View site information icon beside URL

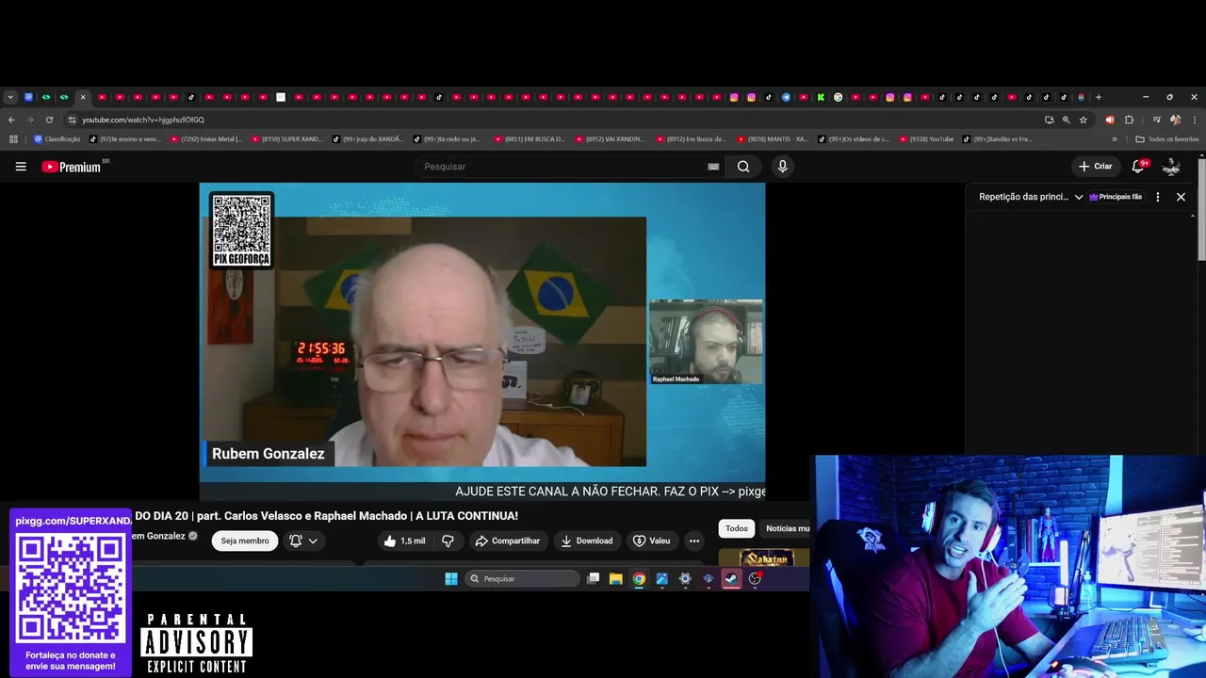73,120
